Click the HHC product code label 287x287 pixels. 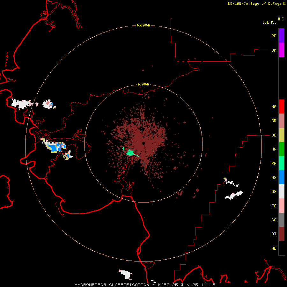(280, 19)
